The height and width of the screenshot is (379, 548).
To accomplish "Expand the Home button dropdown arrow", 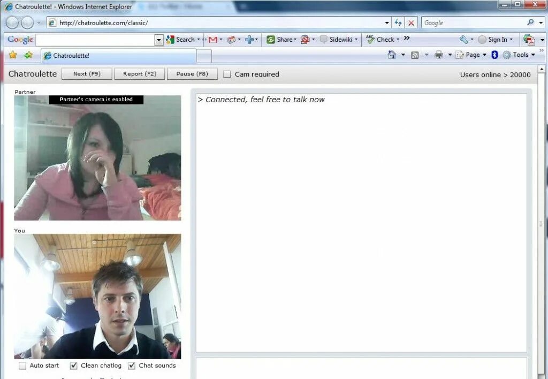I will coord(402,55).
